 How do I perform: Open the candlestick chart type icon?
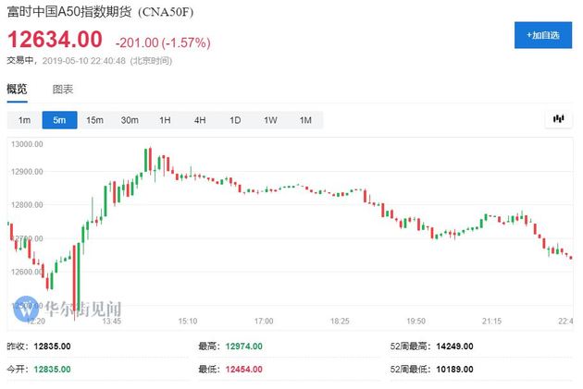click(x=558, y=119)
